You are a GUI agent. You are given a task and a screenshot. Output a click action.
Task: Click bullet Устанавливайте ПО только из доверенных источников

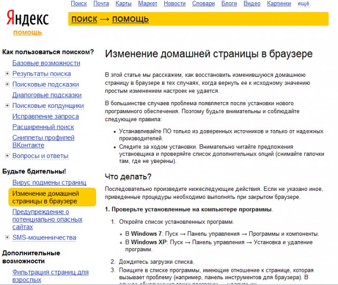[x=221, y=135]
